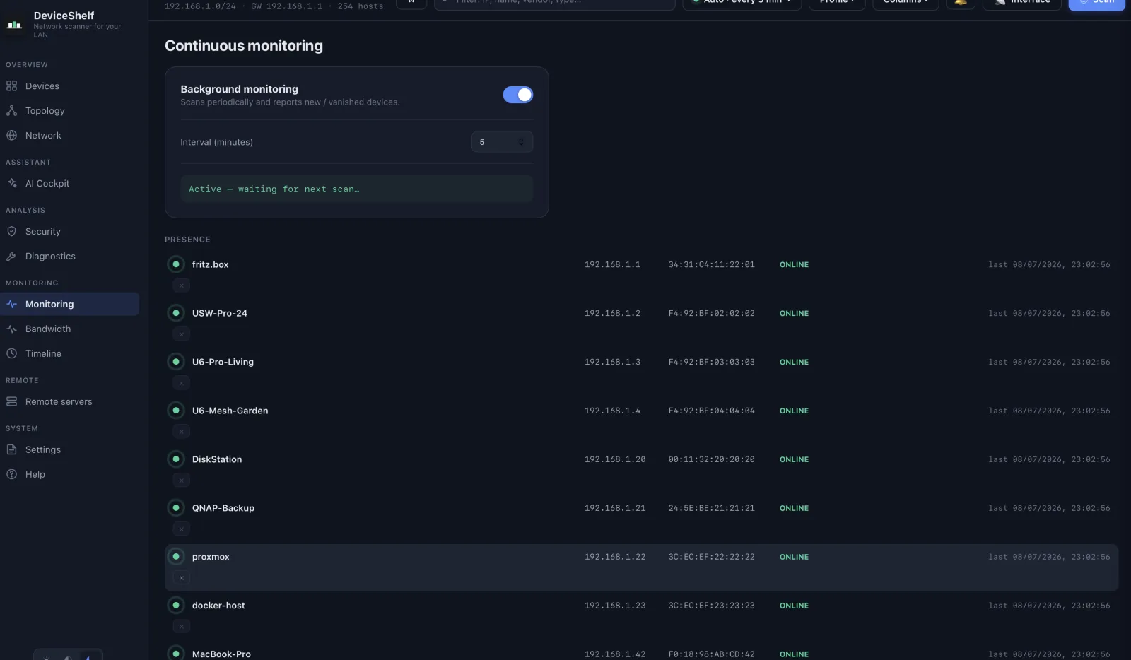Open the Columns dropdown in top bar
Screen dimensions: 1131x660
click(906, 3)
